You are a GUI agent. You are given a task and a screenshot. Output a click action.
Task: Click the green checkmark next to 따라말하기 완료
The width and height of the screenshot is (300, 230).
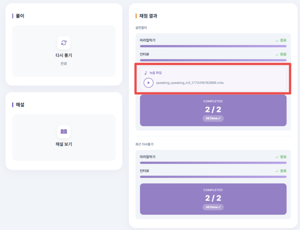tap(278, 40)
